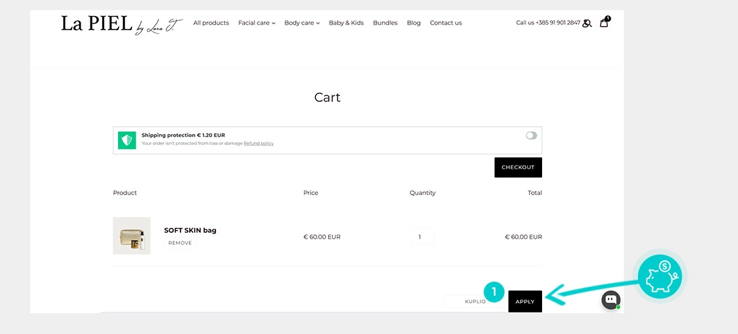Open the SOFT SKIN bag product link
Image resolution: width=738 pixels, height=334 pixels.
point(190,231)
